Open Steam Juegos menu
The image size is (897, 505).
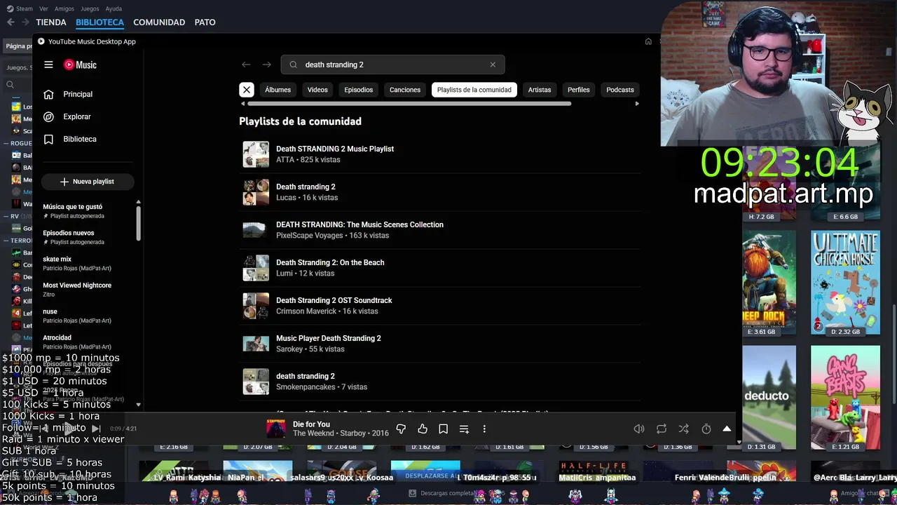click(x=90, y=8)
